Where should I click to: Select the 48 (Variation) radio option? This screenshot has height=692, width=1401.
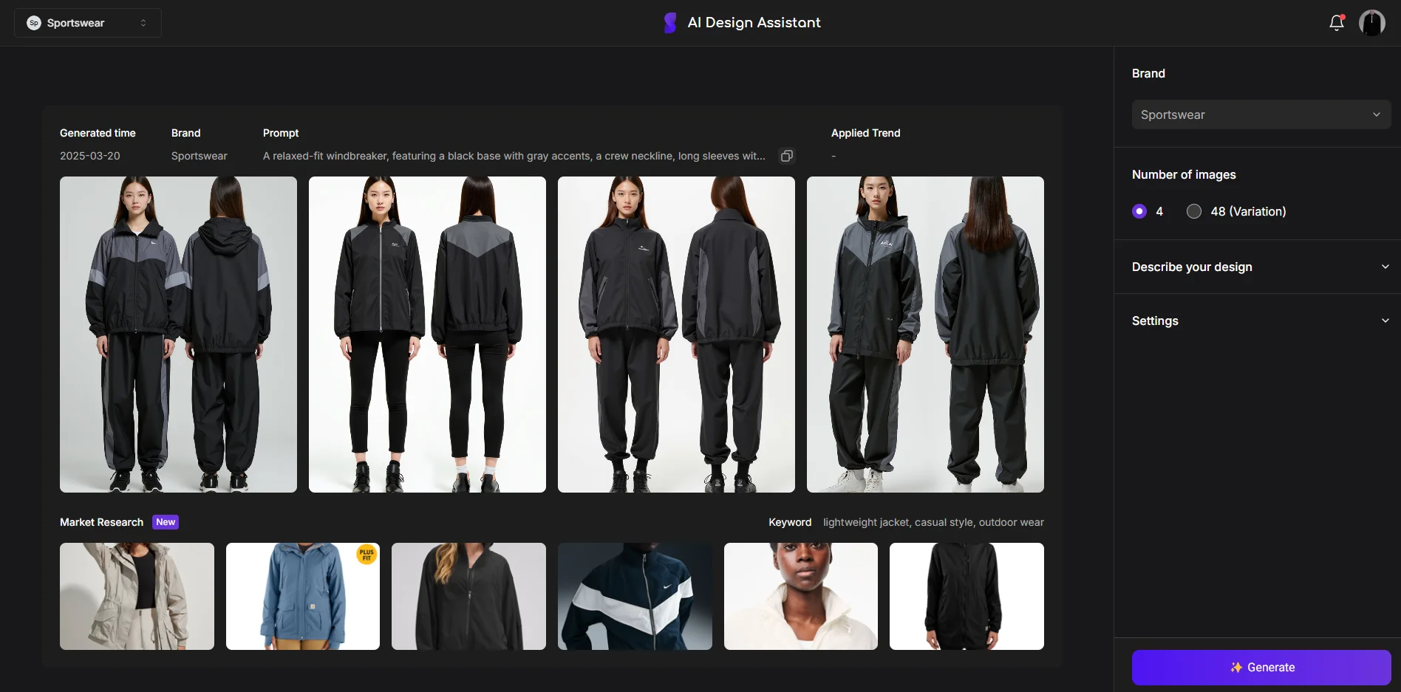pos(1194,211)
